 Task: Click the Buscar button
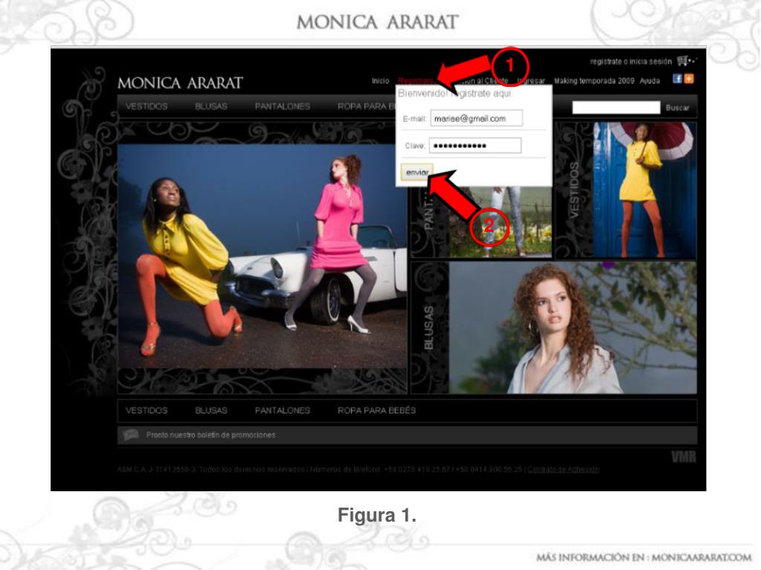coord(678,108)
